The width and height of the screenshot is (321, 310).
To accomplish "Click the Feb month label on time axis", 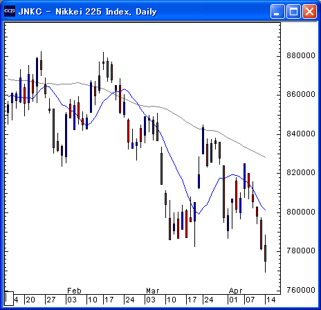I will pyautogui.click(x=74, y=291).
